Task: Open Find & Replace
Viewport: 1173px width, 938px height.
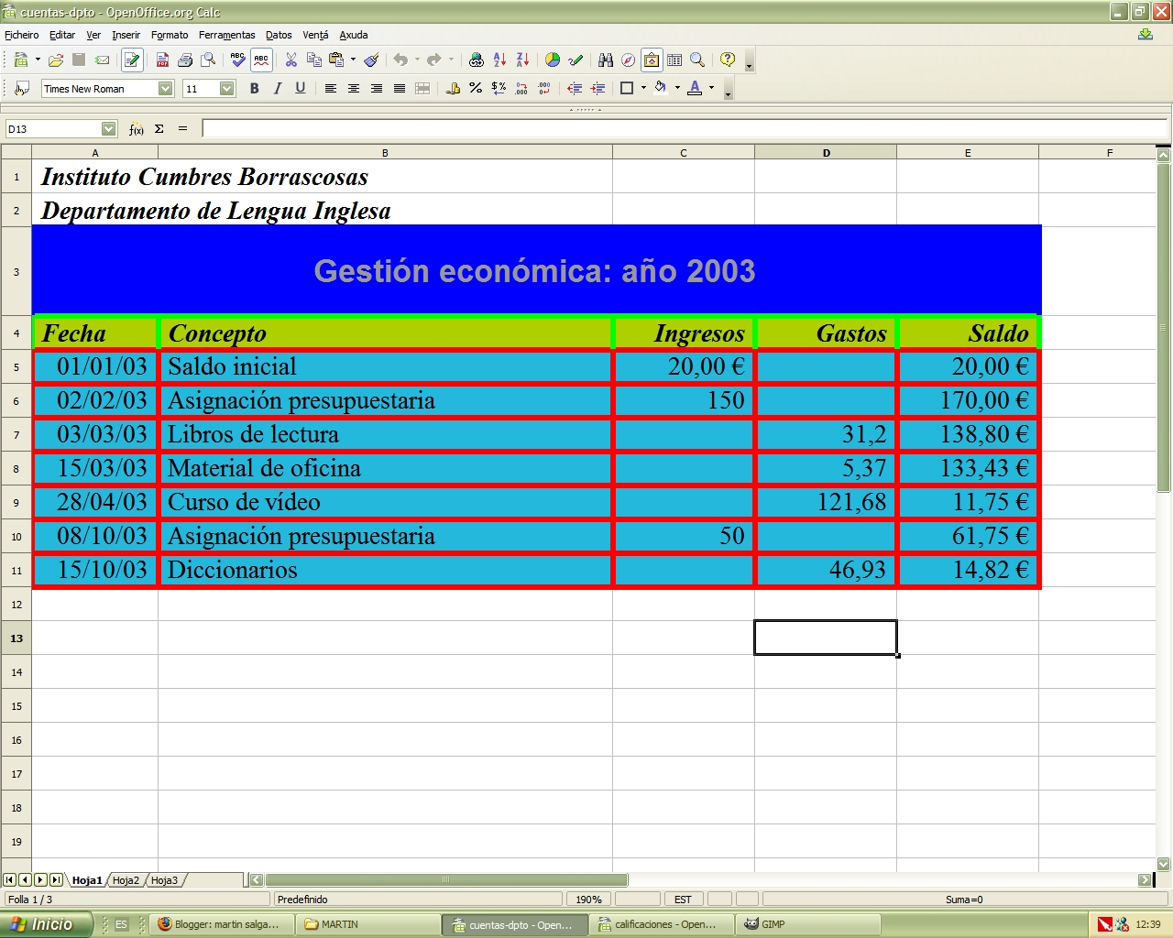Action: coord(605,60)
